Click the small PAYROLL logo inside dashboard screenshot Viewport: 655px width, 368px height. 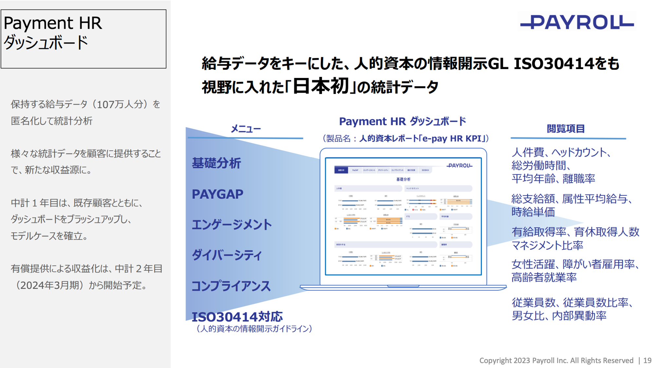tap(459, 166)
